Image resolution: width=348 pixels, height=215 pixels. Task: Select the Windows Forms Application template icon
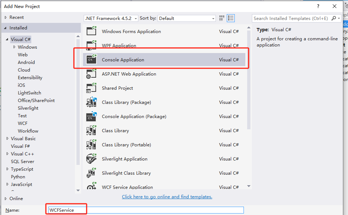click(x=91, y=31)
